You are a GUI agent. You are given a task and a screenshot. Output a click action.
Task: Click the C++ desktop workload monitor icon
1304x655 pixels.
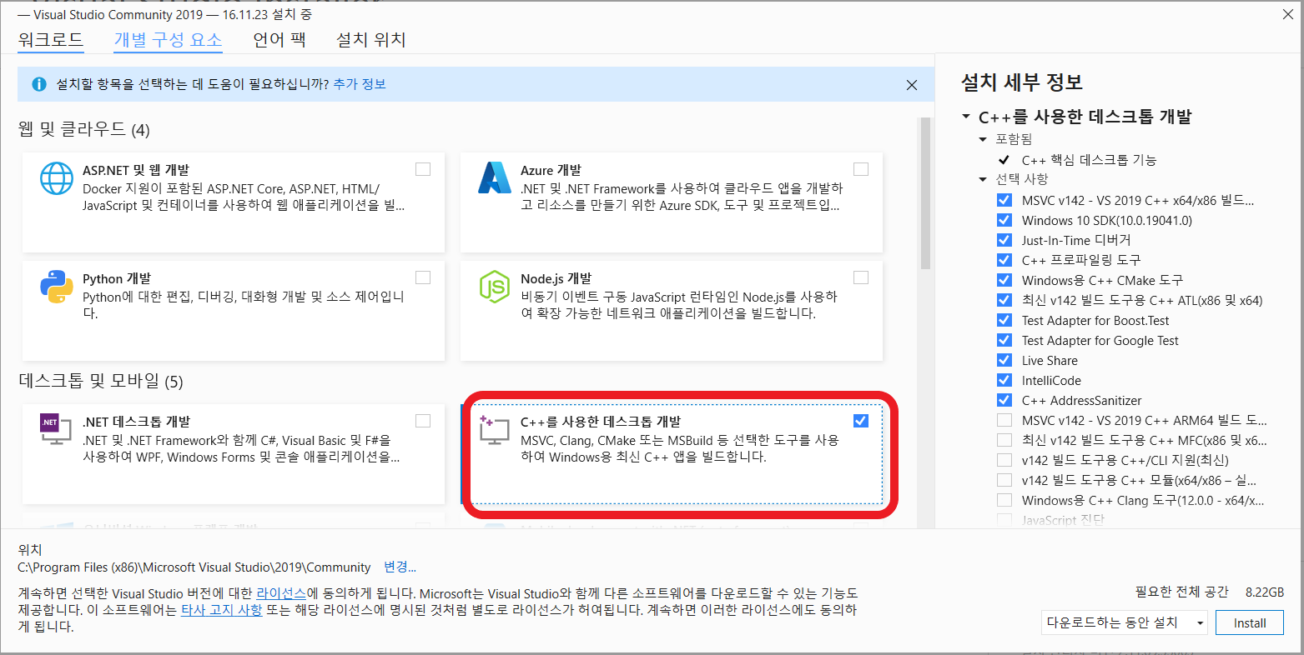click(494, 428)
